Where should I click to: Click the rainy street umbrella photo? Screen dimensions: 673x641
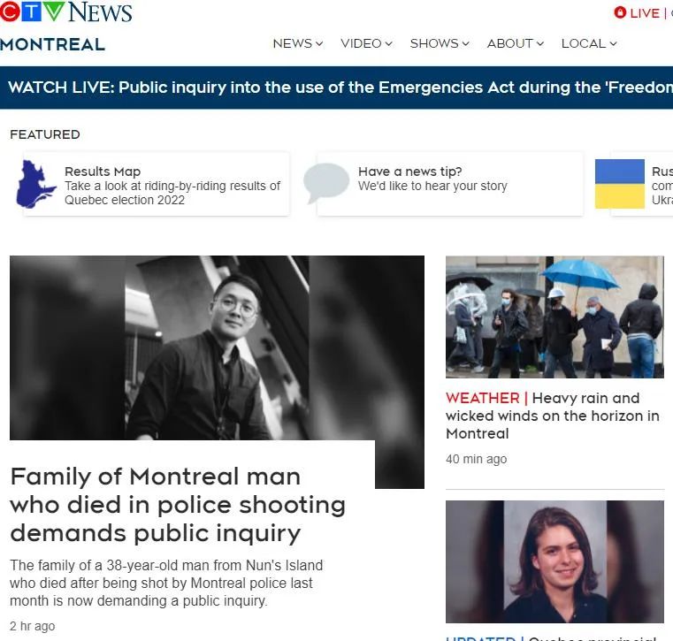click(554, 317)
